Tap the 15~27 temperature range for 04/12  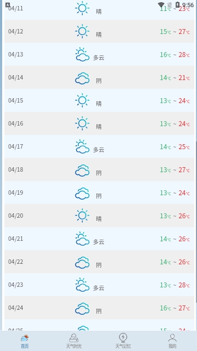175,32
